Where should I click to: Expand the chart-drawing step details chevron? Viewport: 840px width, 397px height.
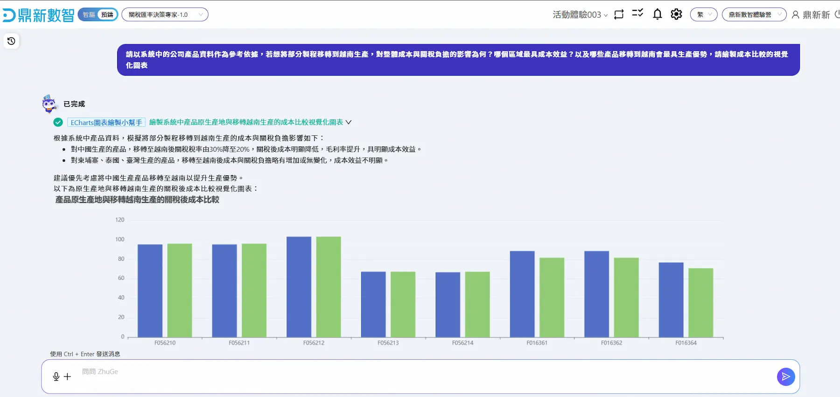pyautogui.click(x=349, y=122)
